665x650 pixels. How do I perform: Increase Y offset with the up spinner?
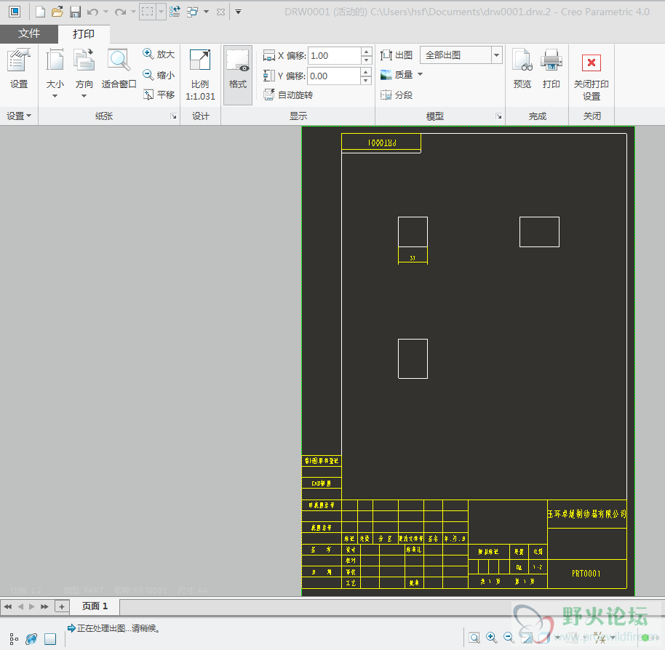click(366, 71)
